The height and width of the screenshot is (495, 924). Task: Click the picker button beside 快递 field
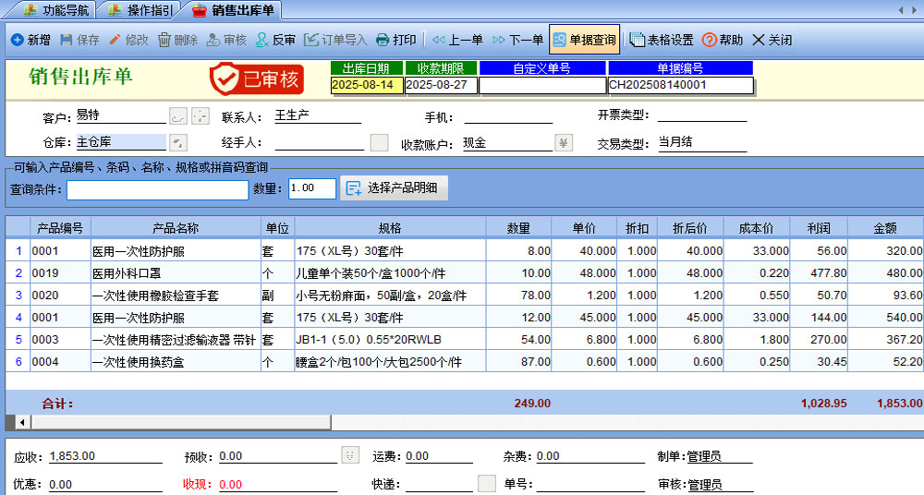click(x=487, y=483)
